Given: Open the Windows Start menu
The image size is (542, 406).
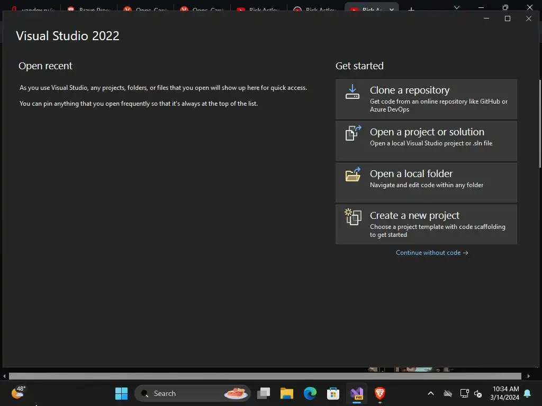Looking at the screenshot, I should (x=121, y=393).
